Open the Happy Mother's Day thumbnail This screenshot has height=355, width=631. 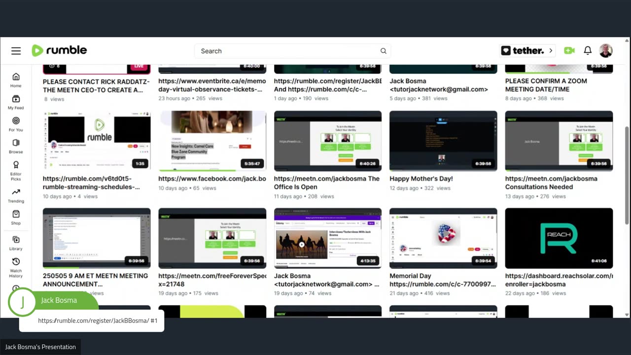[x=443, y=141]
